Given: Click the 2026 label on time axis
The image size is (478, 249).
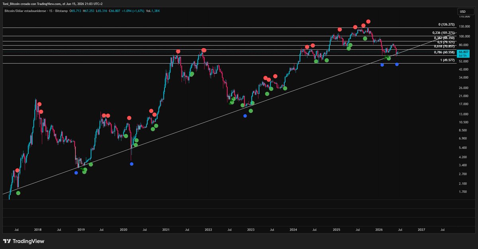Looking at the screenshot, I should point(379,230).
